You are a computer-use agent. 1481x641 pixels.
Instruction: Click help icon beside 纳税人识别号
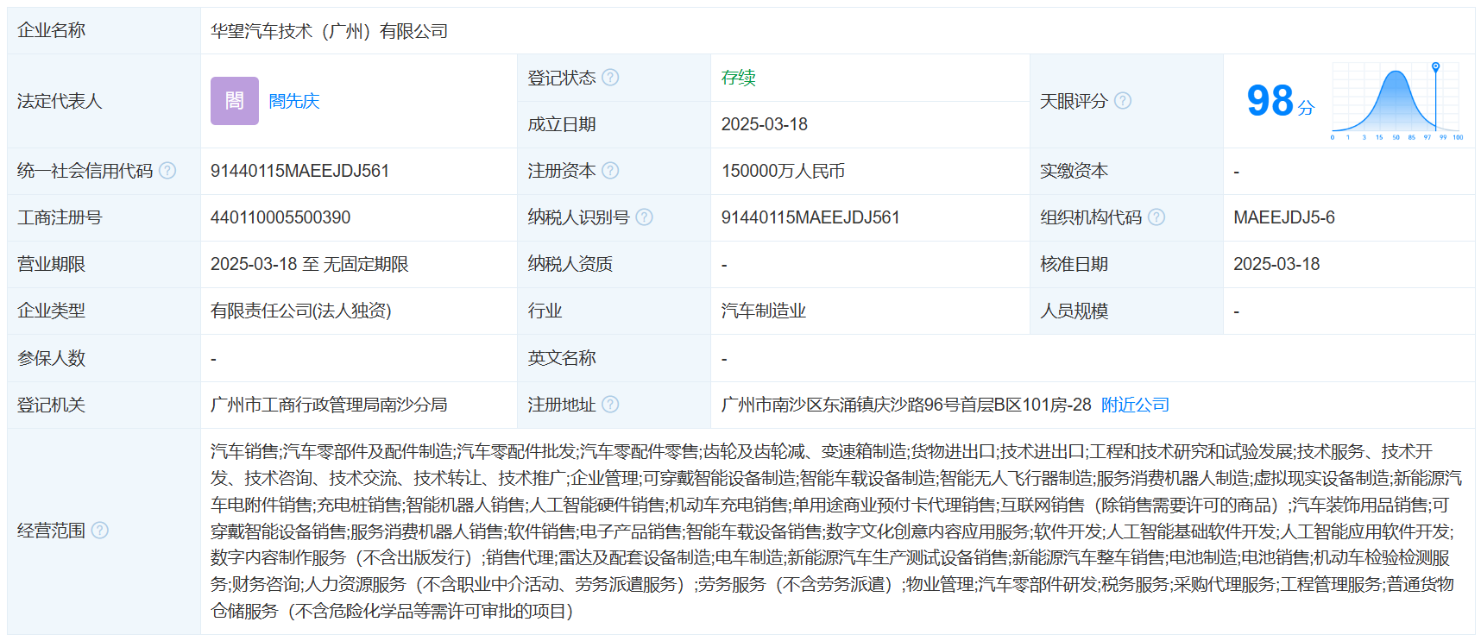pyautogui.click(x=644, y=217)
